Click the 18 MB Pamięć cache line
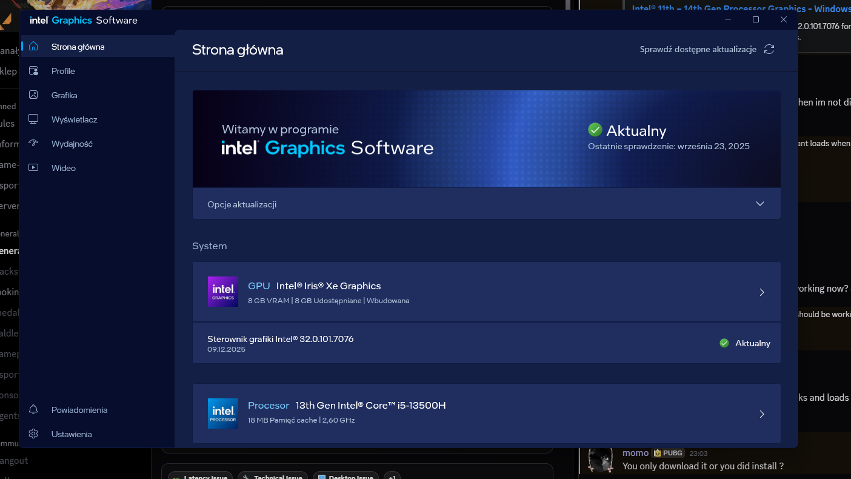 [301, 420]
